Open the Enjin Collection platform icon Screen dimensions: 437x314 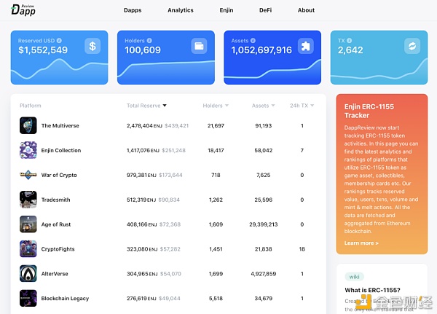pos(28,150)
